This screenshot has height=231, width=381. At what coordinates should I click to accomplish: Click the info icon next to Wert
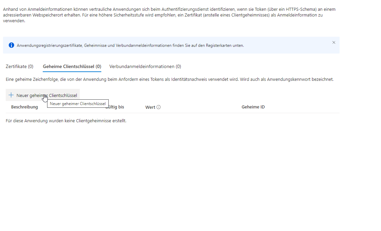pos(159,107)
